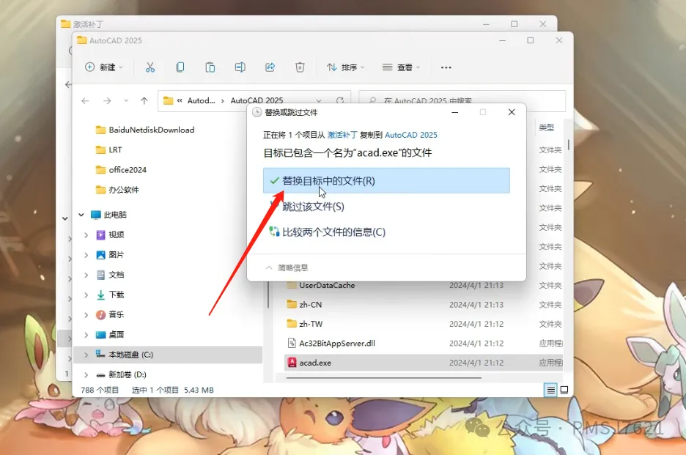Open address bar history dropdown

click(319, 100)
